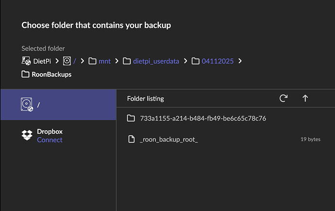Screen dimensions: 335x211
Task: Go to the 04112025 breadcrumb folder
Action: [218, 61]
